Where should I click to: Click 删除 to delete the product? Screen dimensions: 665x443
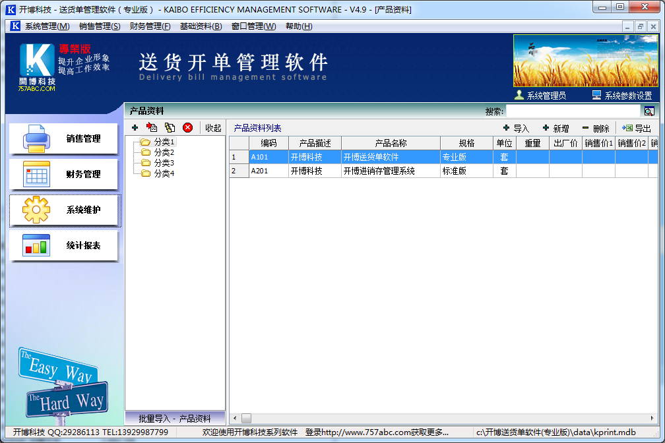pos(596,129)
